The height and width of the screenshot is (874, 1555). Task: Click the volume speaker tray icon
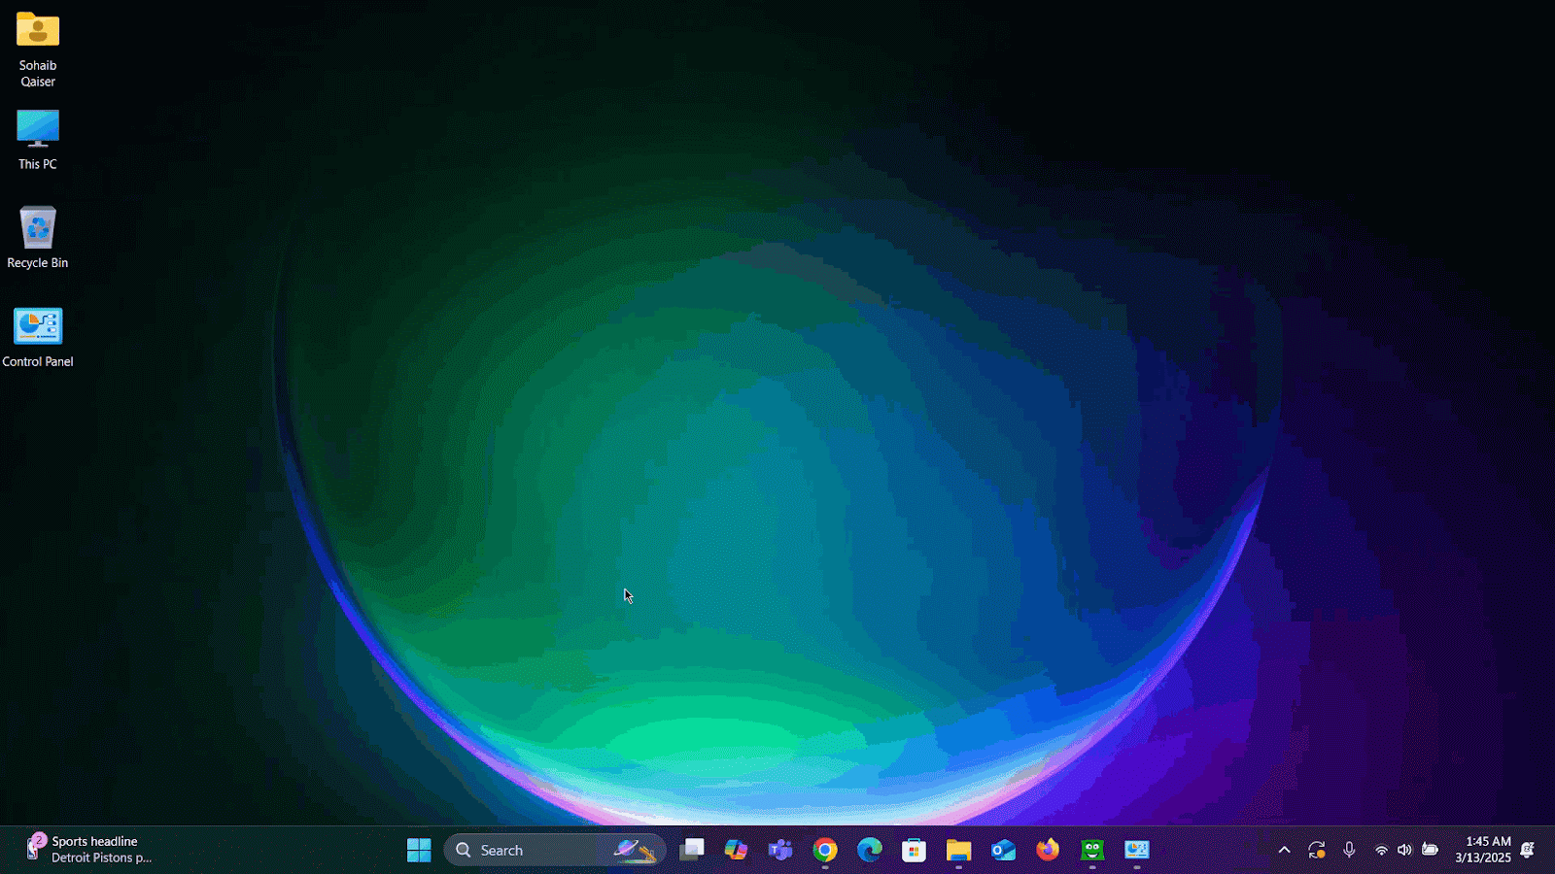click(x=1404, y=850)
